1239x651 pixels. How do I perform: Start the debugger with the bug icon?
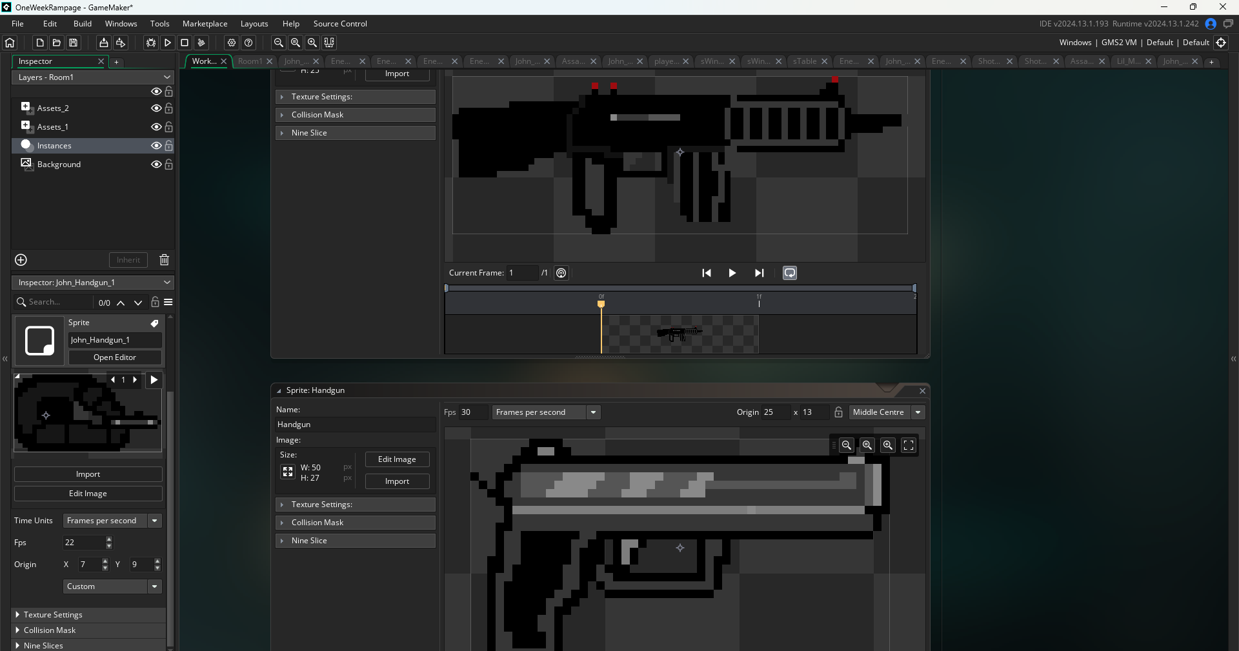tap(151, 43)
